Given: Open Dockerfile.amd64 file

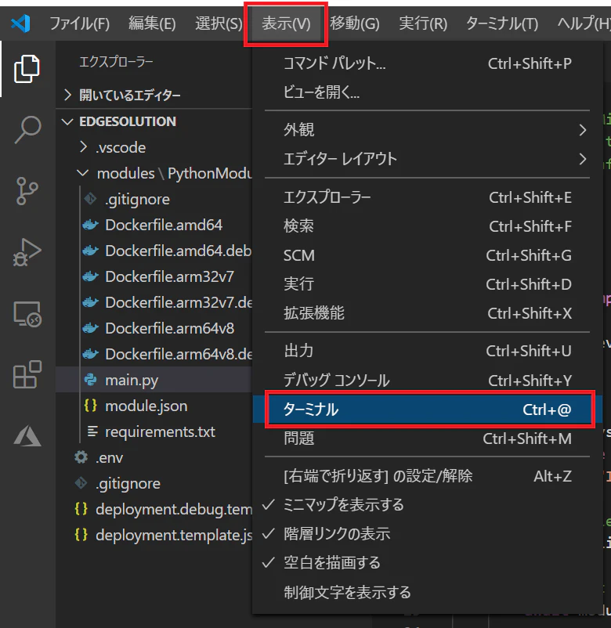Looking at the screenshot, I should 154,225.
